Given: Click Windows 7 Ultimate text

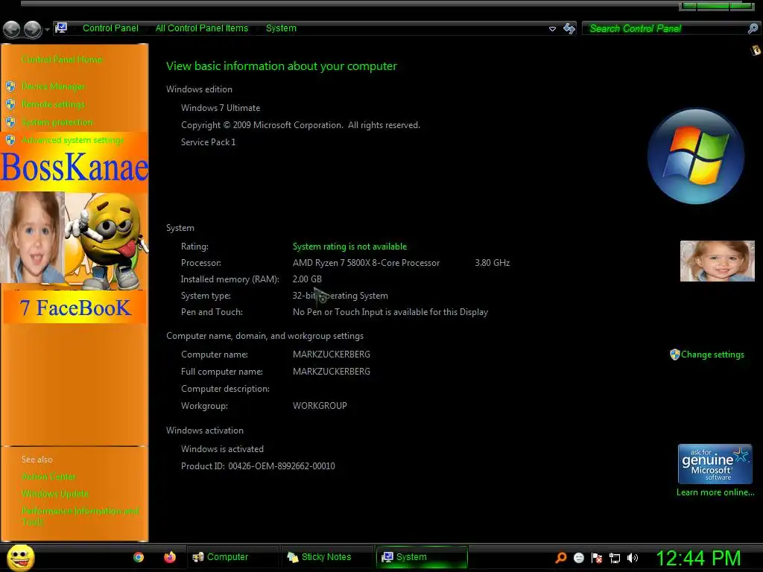Looking at the screenshot, I should click(x=221, y=108).
